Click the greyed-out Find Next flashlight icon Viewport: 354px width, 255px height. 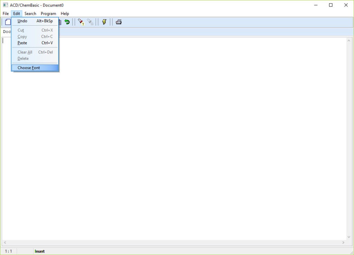pyautogui.click(x=90, y=22)
